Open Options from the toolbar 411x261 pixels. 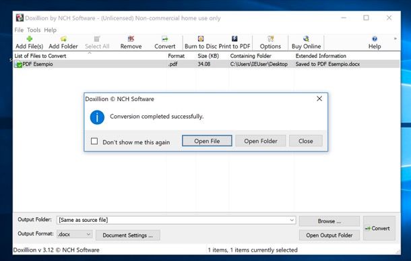(270, 42)
